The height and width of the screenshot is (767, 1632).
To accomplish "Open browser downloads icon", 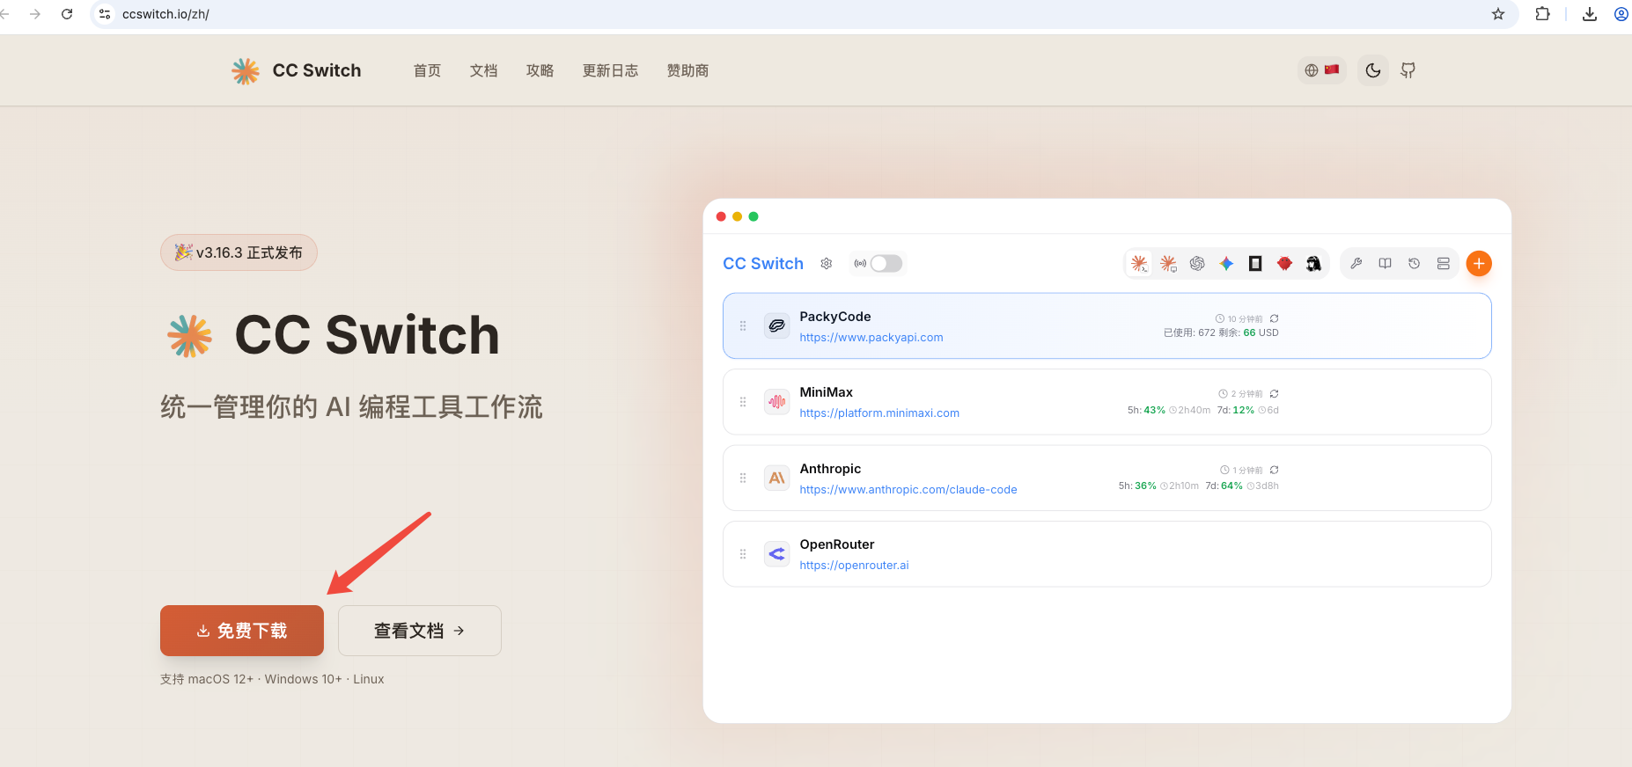I will [x=1590, y=14].
